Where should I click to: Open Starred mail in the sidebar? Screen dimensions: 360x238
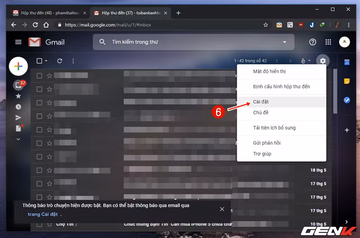click(19, 96)
